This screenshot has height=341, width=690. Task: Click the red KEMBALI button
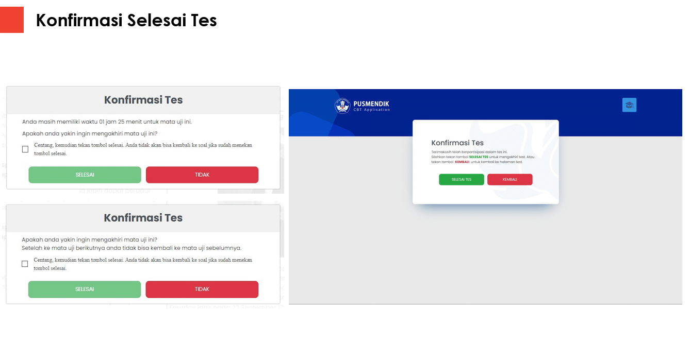510,179
